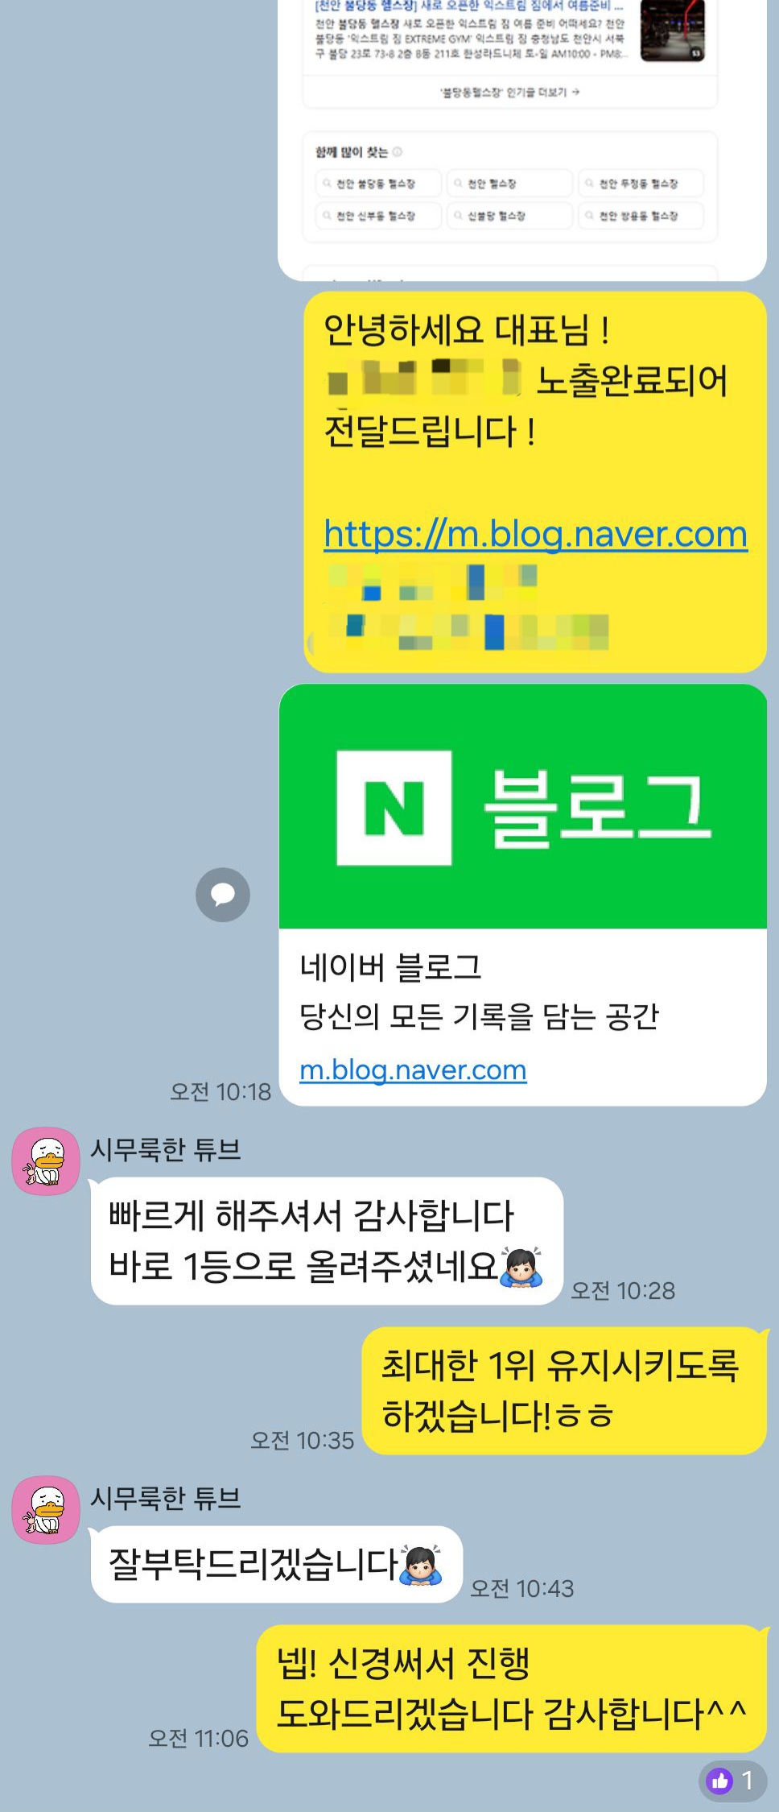779x1812 pixels.
Task: Click the 신불당 헬스장 suggestion chip
Action: (509, 216)
